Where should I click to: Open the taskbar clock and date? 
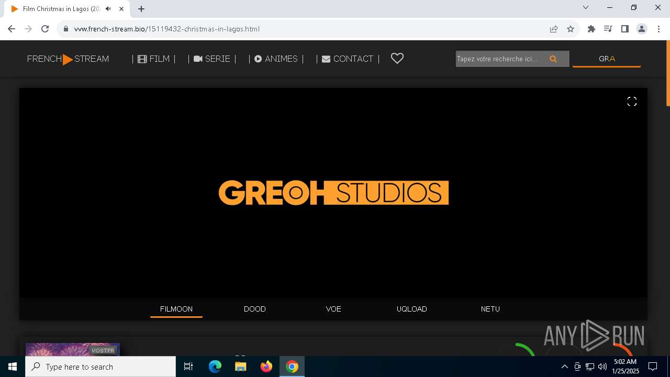point(626,367)
